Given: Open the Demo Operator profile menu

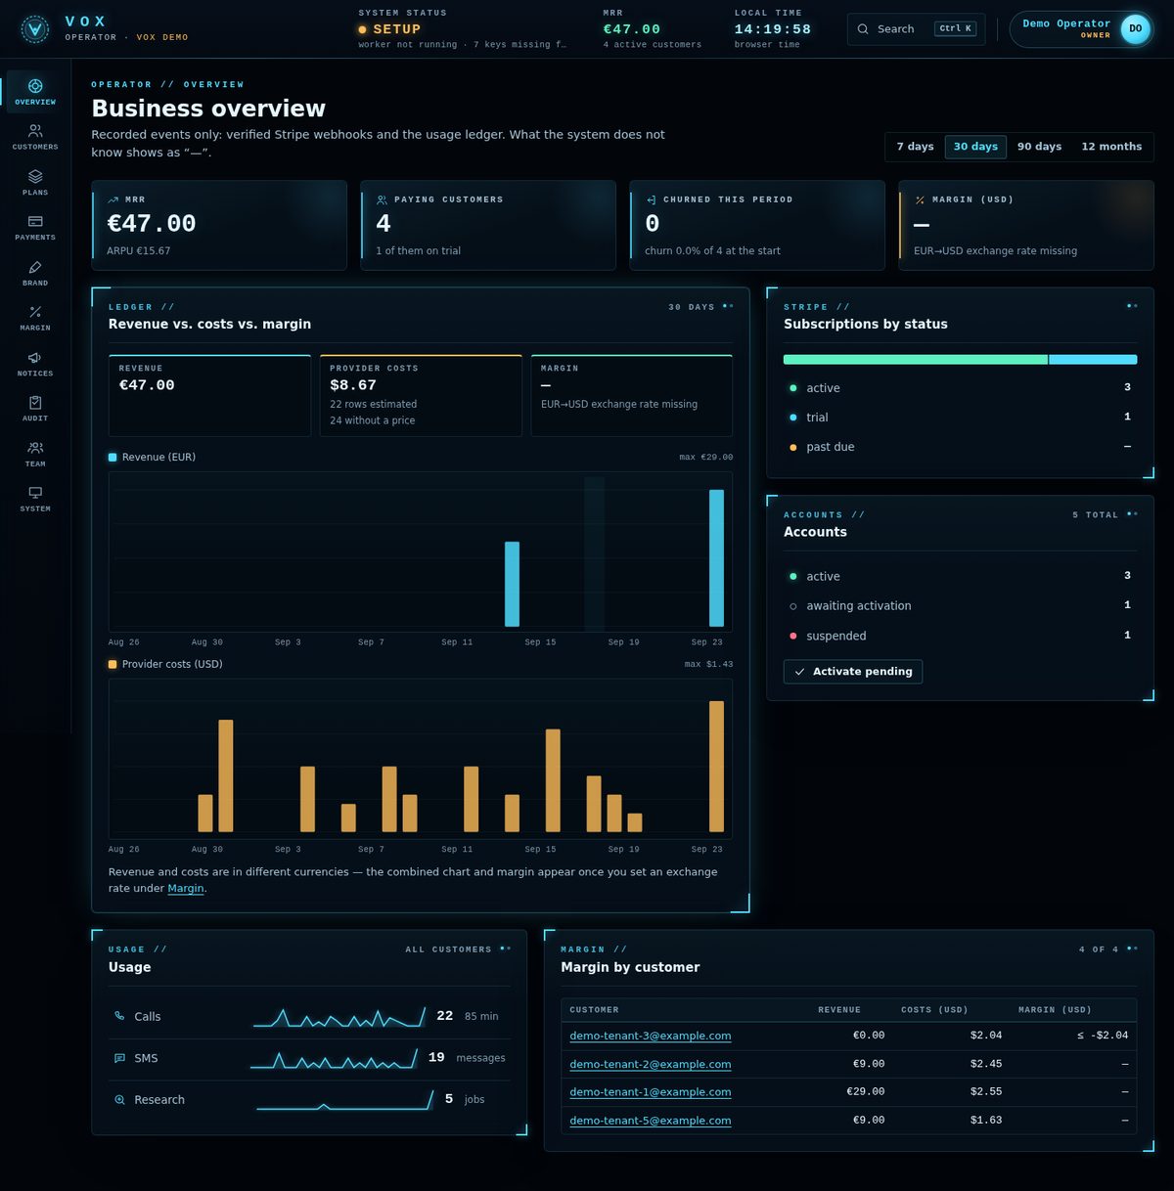Looking at the screenshot, I should (1081, 29).
